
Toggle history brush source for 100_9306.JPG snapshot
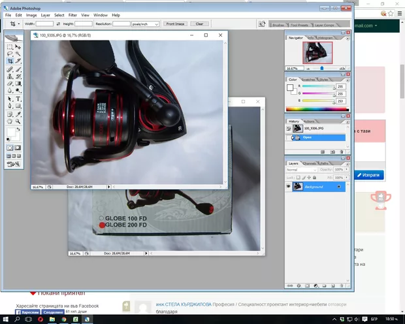tap(289, 129)
